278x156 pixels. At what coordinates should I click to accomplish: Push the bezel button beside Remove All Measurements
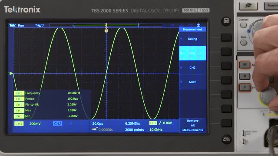226,123
